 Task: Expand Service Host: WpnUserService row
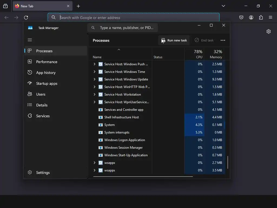click(94, 102)
